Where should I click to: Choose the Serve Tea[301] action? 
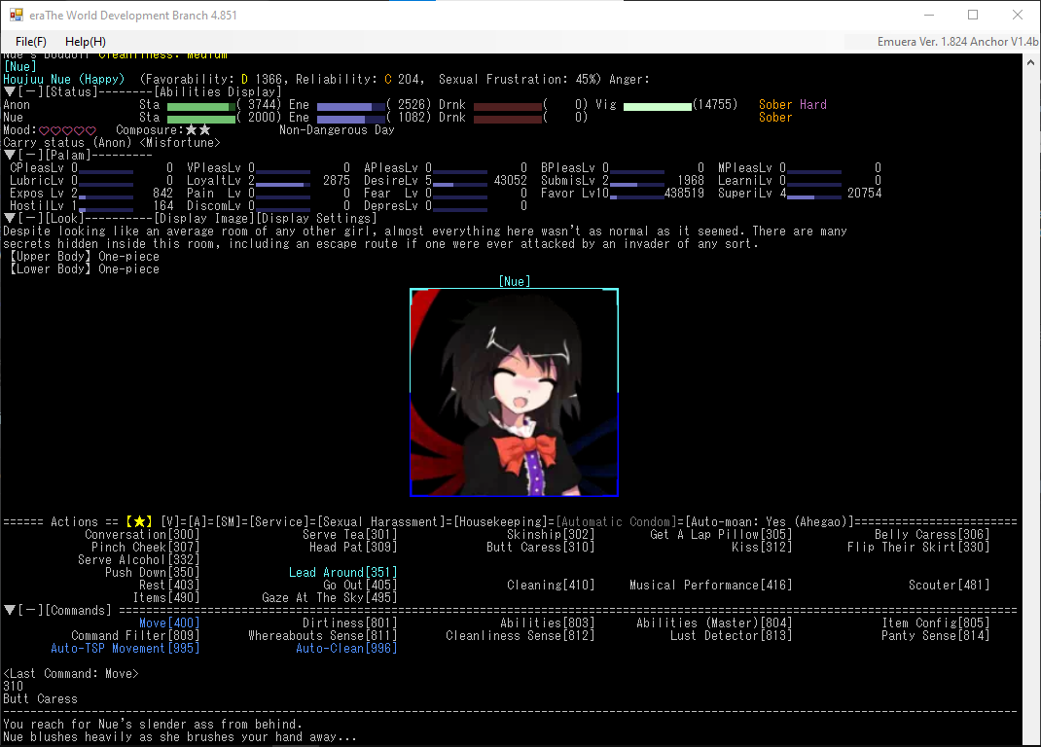pos(349,535)
